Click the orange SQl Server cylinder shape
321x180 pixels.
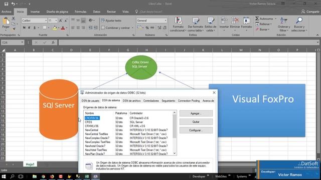click(x=59, y=109)
